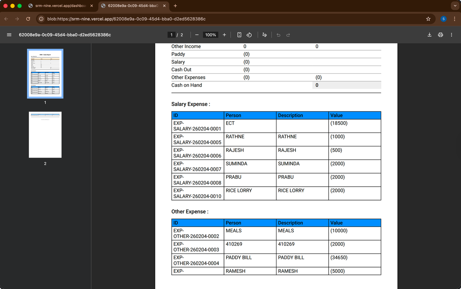The width and height of the screenshot is (461, 289).
Task: Click the fit to page icon
Action: [239, 35]
